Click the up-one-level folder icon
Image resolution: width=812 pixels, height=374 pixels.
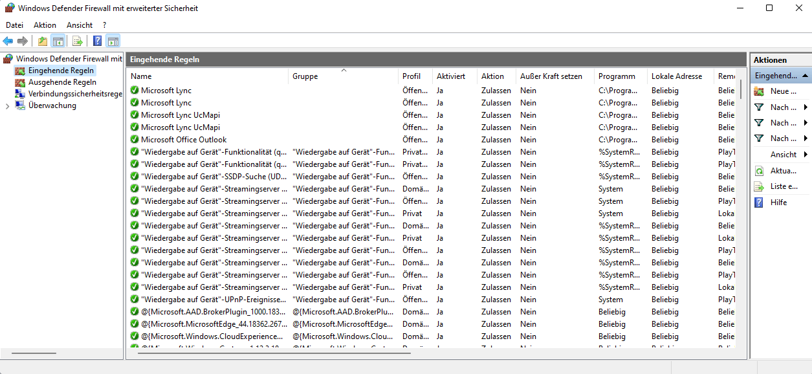[x=43, y=41]
